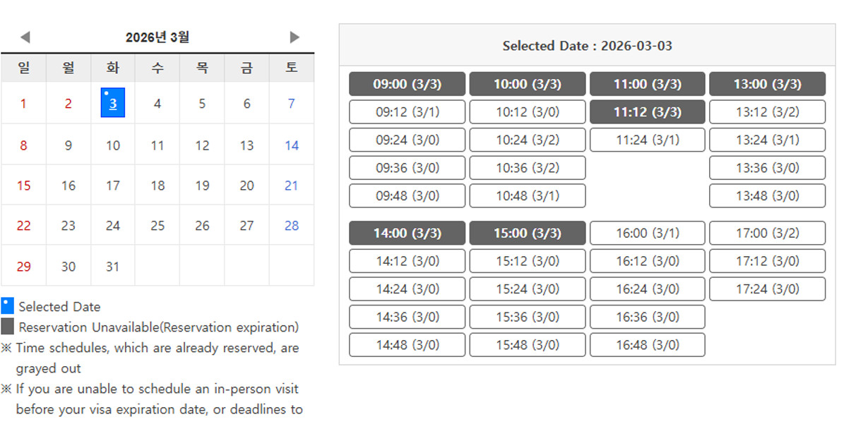Screen dimensions: 851x424
Task: Select the 10:24 (3/2) time slot
Action: (x=528, y=140)
